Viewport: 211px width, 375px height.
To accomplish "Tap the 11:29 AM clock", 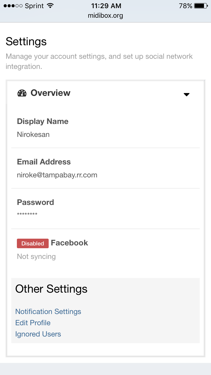I will [106, 6].
